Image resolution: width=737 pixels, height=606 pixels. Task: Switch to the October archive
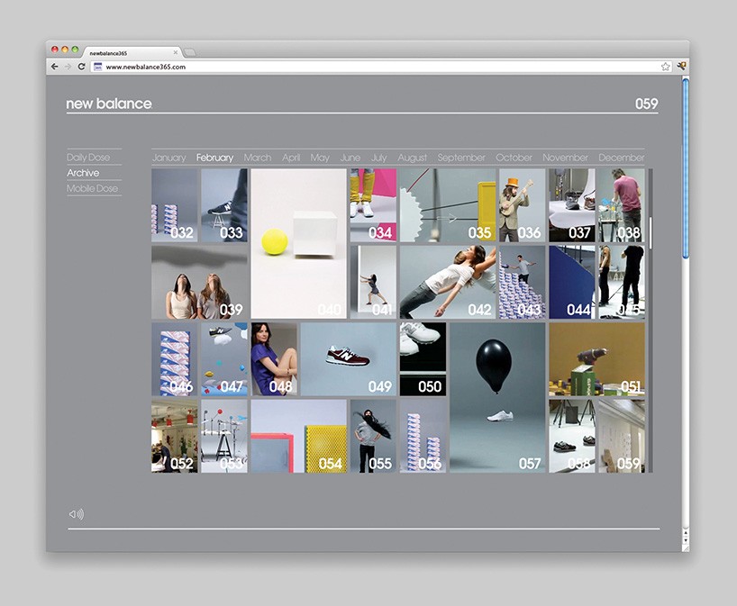(514, 158)
